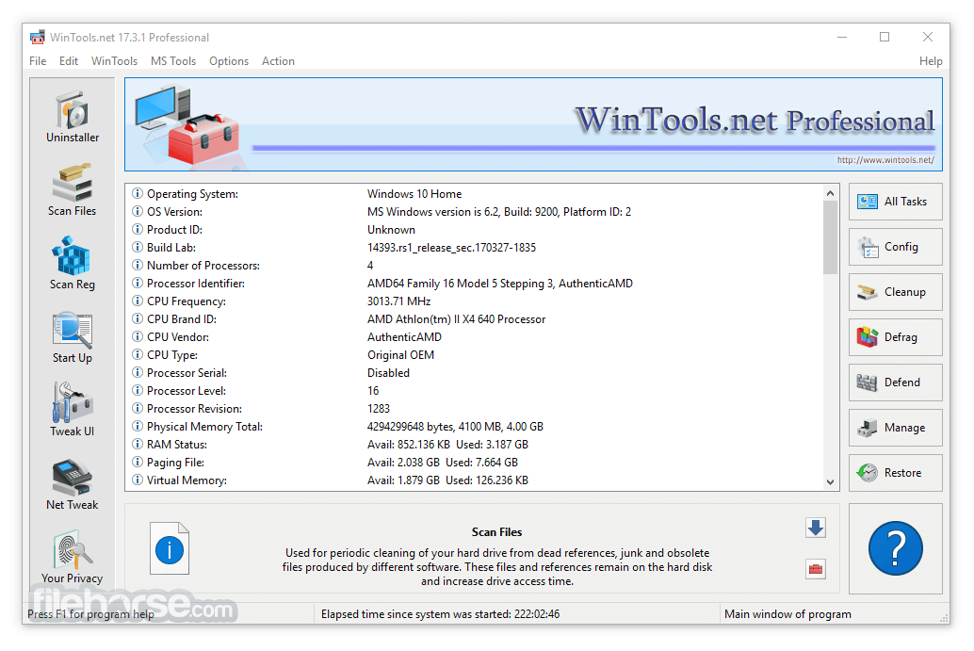Click info icon beside Build Lab
This screenshot has width=974, height=651.
pos(138,247)
